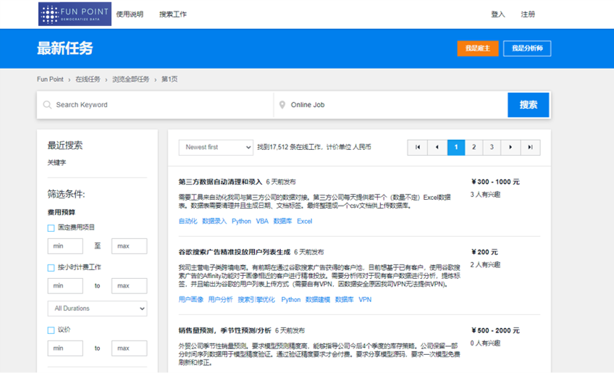The height and width of the screenshot is (373, 614).
Task: Click 议价 min input
Action: coord(65,348)
